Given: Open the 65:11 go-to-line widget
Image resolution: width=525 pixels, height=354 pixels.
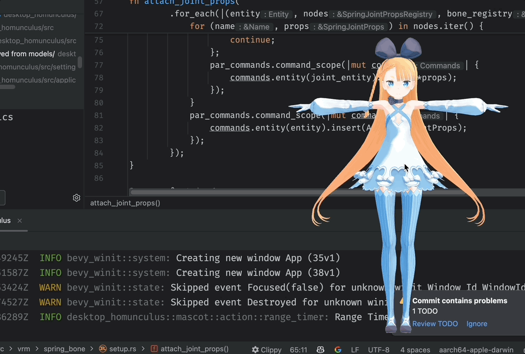Looking at the screenshot, I should click(299, 350).
